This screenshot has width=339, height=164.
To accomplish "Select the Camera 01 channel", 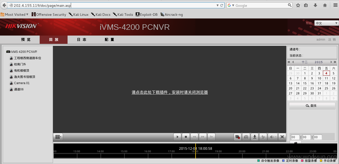I will 22,83.
